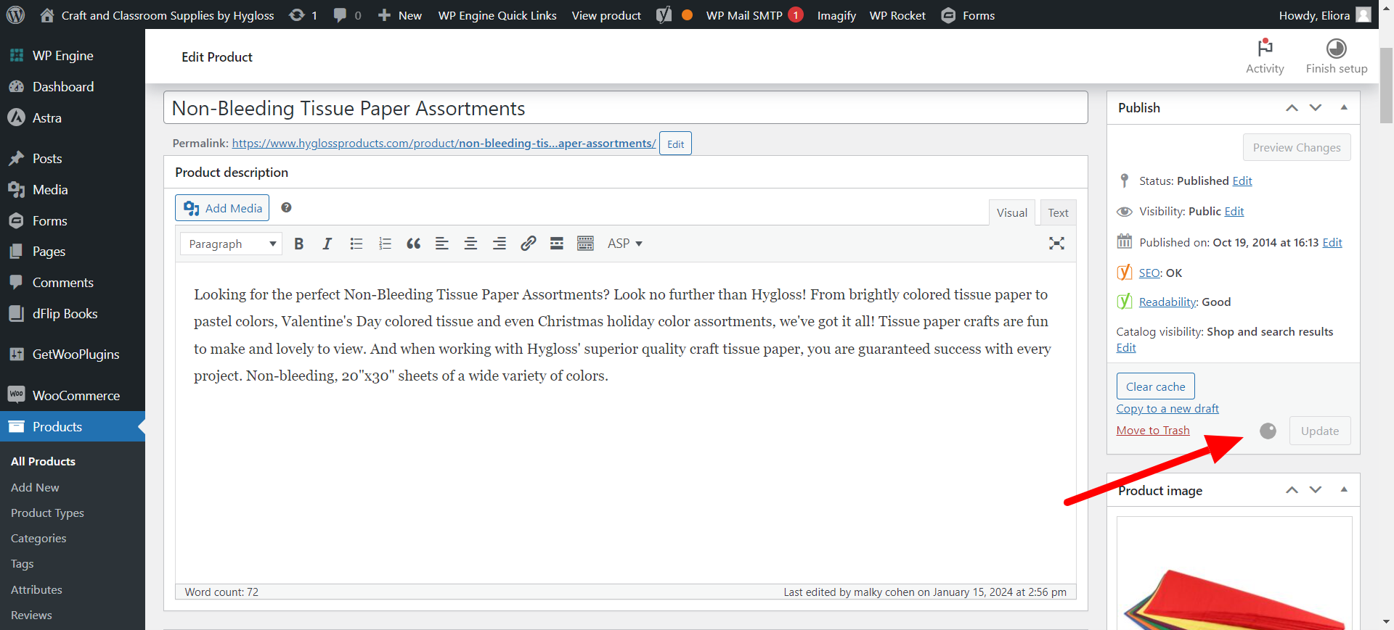Click Copy to a new draft
This screenshot has width=1394, height=630.
pos(1167,408)
